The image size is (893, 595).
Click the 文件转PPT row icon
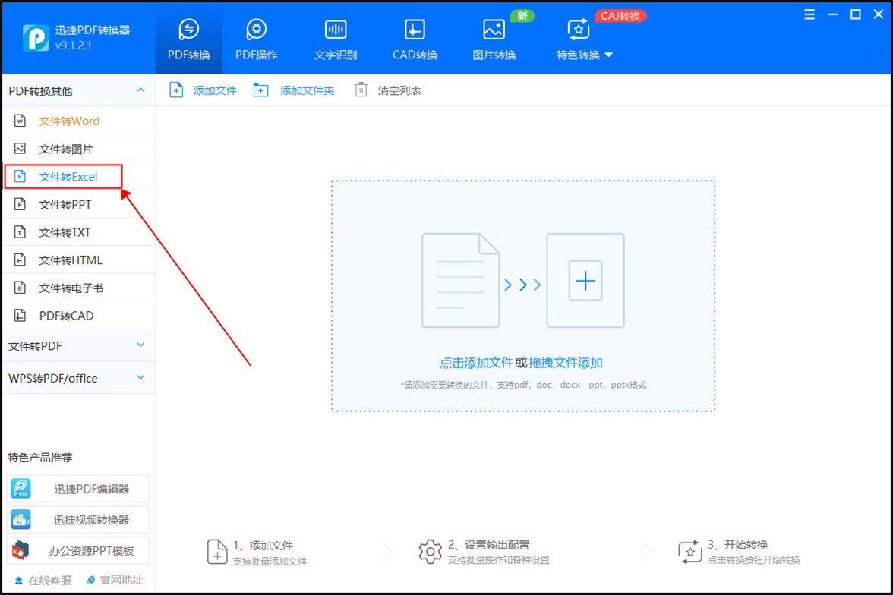point(20,204)
